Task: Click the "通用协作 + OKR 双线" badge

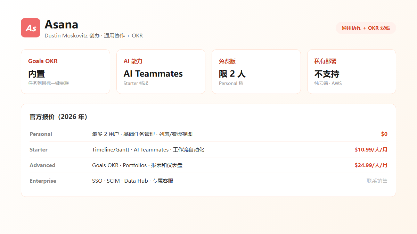Action: pos(366,28)
